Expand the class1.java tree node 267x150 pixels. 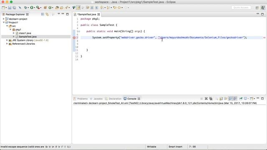point(14,33)
